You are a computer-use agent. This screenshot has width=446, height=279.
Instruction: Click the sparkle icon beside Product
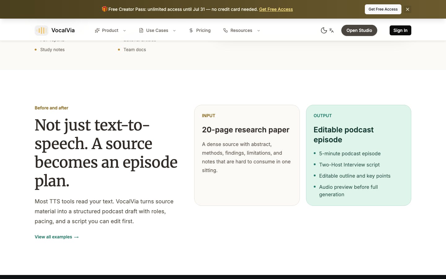click(97, 30)
